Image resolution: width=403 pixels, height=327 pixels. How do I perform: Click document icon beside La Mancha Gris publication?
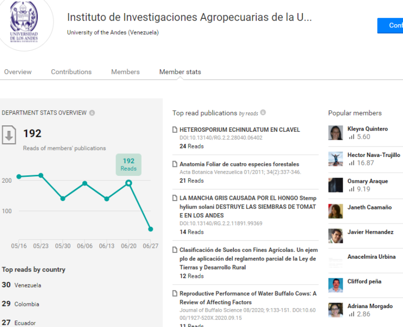(x=175, y=198)
